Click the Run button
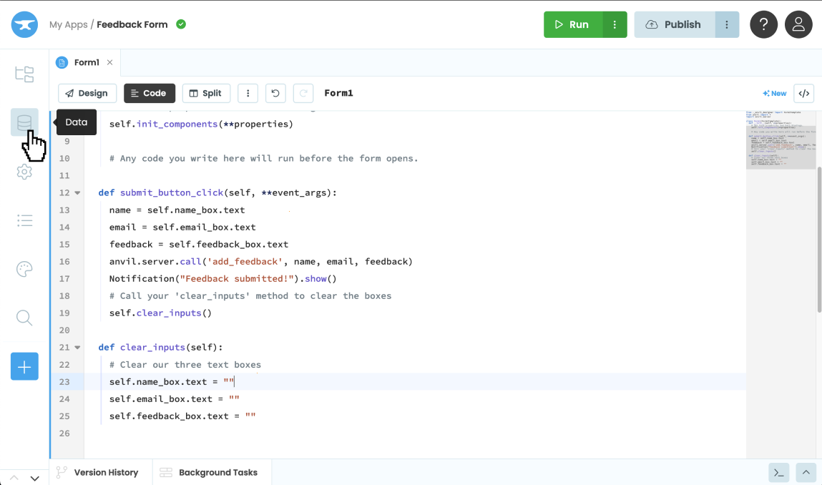822x485 pixels. (x=574, y=24)
